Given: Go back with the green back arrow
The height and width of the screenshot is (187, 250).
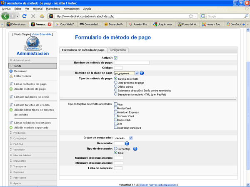Looking at the screenshot, I should click(x=5, y=16).
